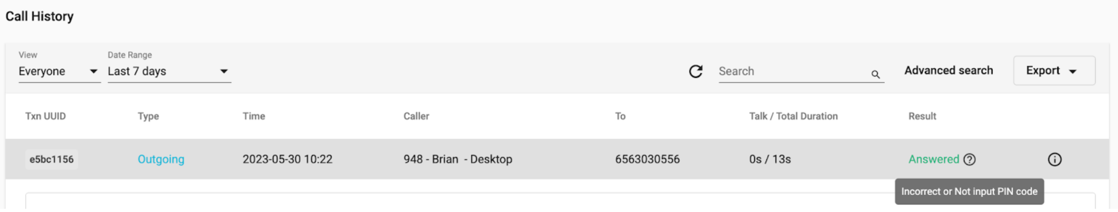Open the Date Range Last 7 days dropdown
1118x212 pixels.
coord(169,71)
